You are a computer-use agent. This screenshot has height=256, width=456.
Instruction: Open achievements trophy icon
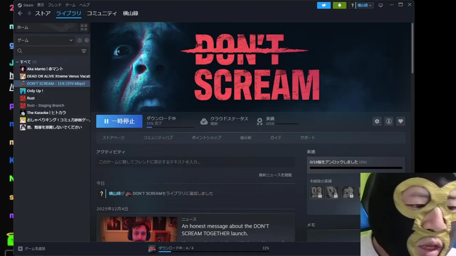(260, 121)
